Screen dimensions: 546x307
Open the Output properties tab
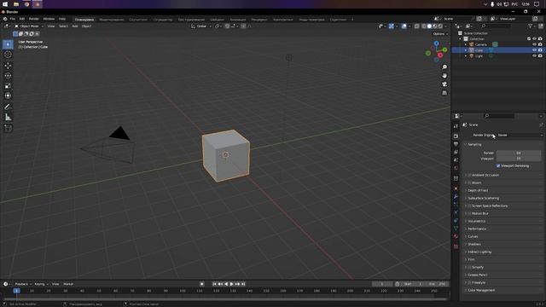[456, 144]
